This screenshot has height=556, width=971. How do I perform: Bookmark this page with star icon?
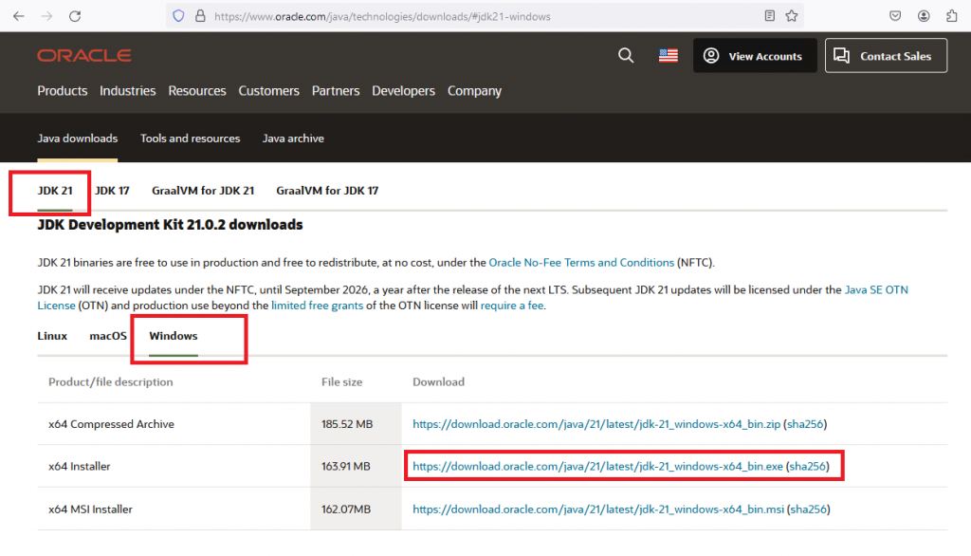(792, 16)
